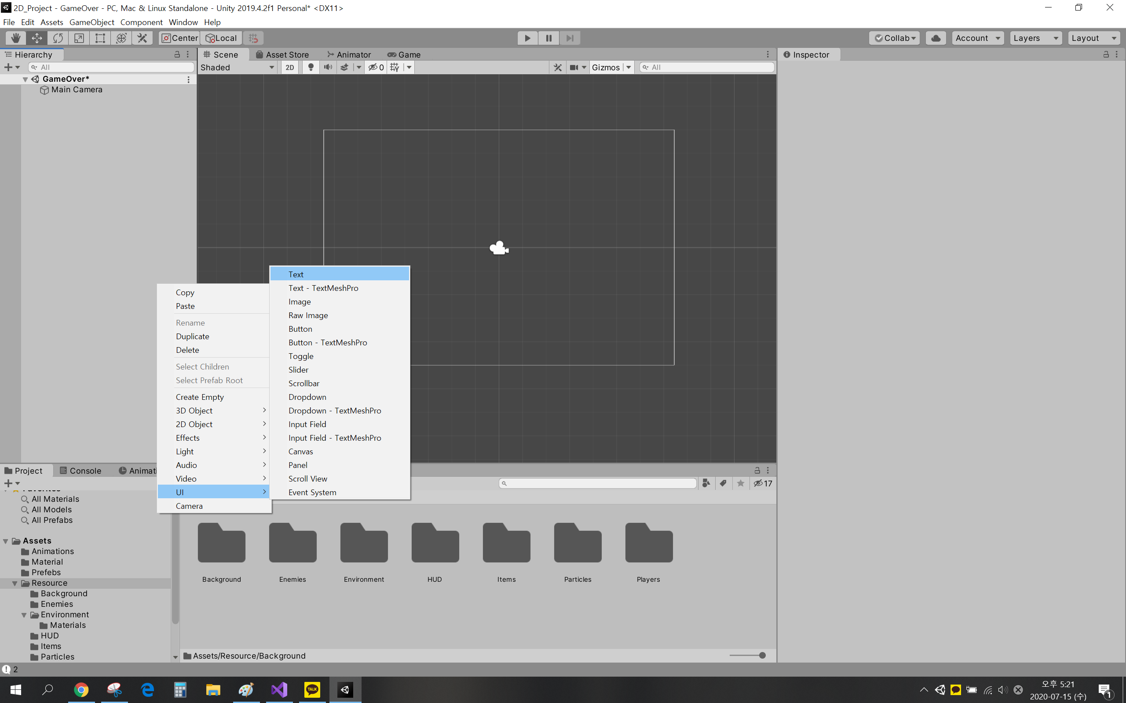This screenshot has height=703, width=1126.
Task: Click the Project panel search field
Action: [x=598, y=484]
